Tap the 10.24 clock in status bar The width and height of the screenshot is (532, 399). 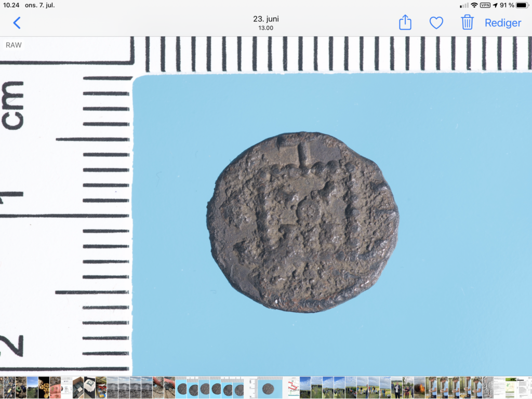click(11, 5)
